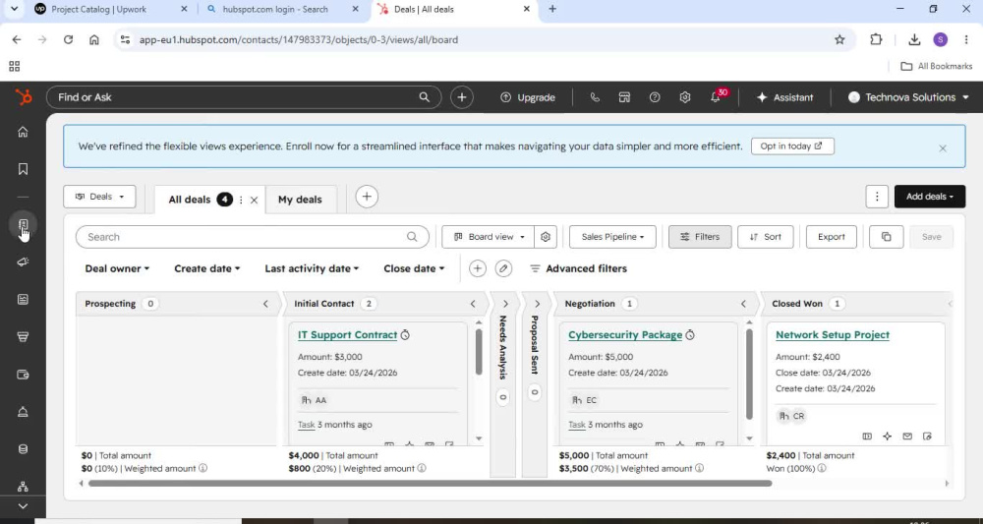The width and height of the screenshot is (983, 524).
Task: Click the Initial Contact column vertical scrollbar
Action: click(x=479, y=352)
